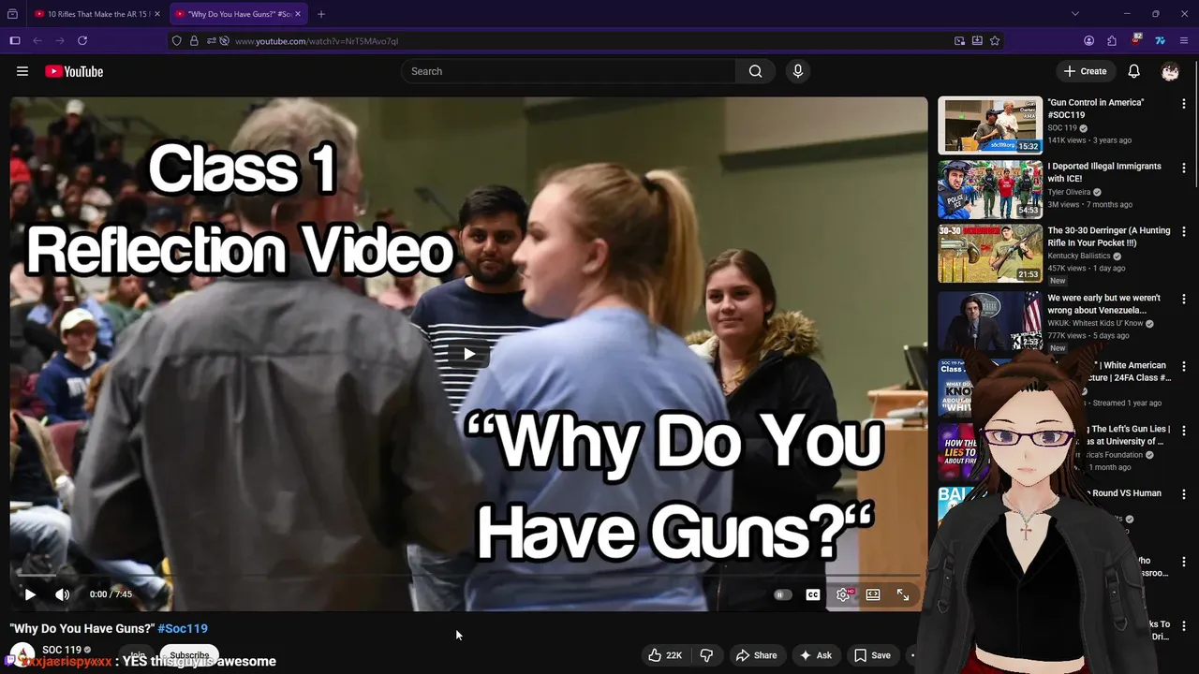Open 'Gun Control in America' video thumbnail
1199x674 pixels.
pos(990,125)
